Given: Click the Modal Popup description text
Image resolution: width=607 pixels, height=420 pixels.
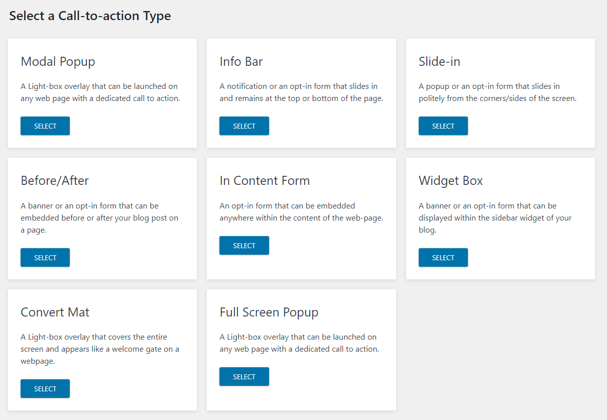Looking at the screenshot, I should coord(100,92).
